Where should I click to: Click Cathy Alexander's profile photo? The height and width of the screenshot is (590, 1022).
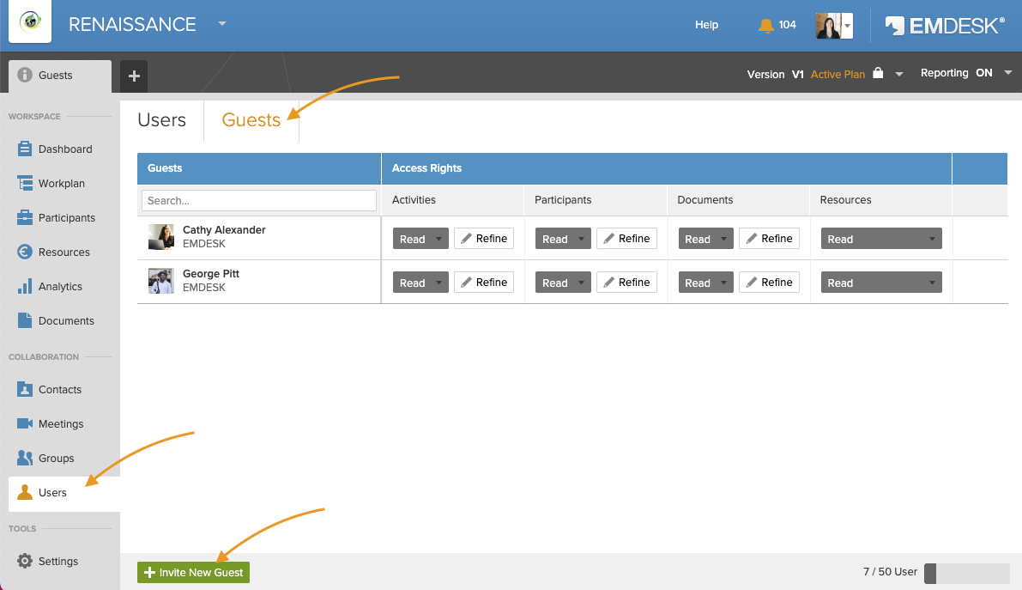[x=161, y=238]
